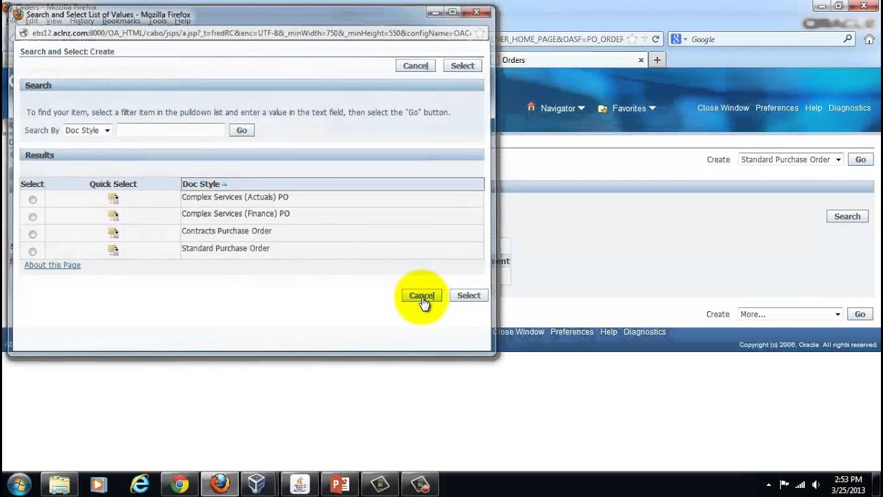Image resolution: width=883 pixels, height=497 pixels.
Task: Quick select Contracts Purchase Order icon
Action: point(113,233)
